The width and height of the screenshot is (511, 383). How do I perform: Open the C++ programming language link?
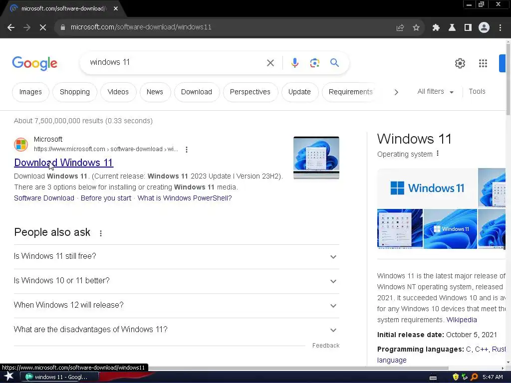(482, 349)
